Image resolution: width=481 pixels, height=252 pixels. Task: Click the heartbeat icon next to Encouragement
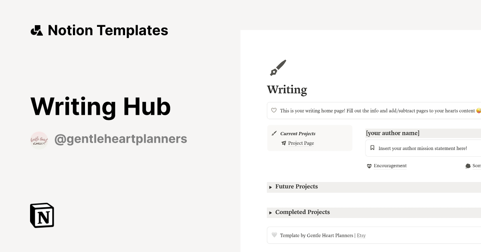[369, 166]
